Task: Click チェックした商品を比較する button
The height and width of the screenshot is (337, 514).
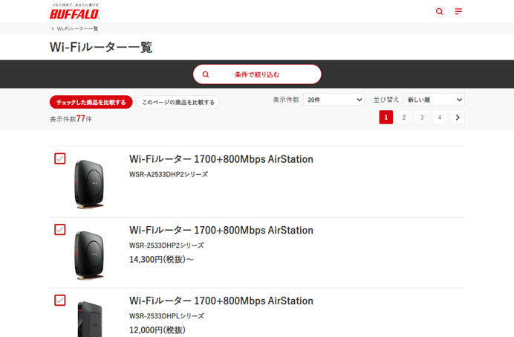Action: [91, 102]
